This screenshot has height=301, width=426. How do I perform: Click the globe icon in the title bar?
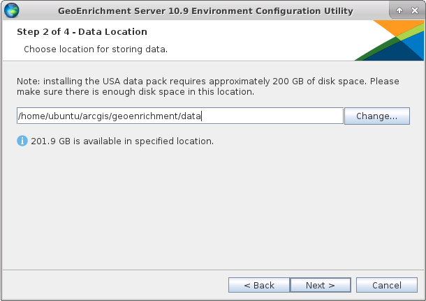pos(12,10)
